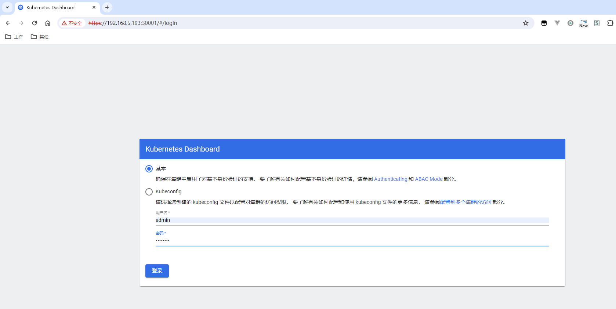Go to the browser home page
The height and width of the screenshot is (309, 616).
(48, 23)
